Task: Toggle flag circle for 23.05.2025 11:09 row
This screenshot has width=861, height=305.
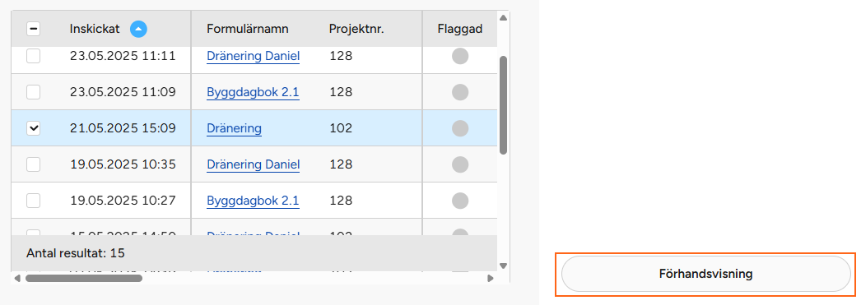Action: pyautogui.click(x=460, y=92)
